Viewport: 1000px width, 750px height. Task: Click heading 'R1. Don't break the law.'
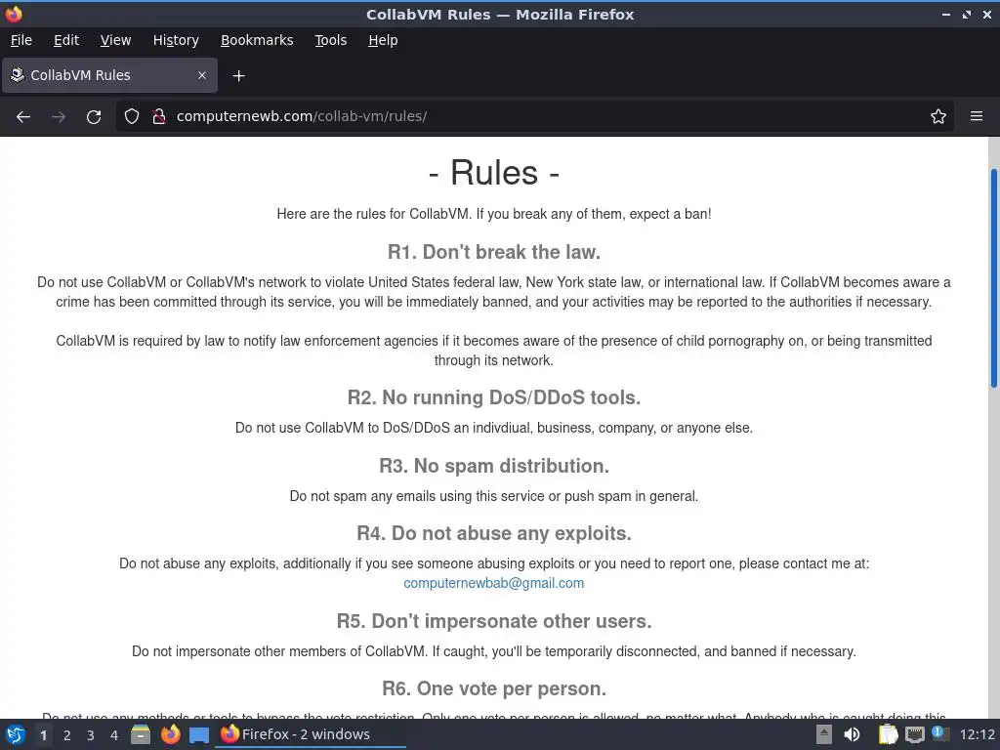493,252
